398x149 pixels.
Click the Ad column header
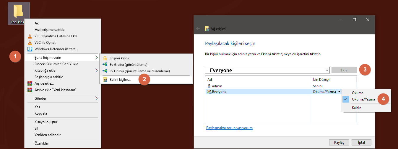258,80
